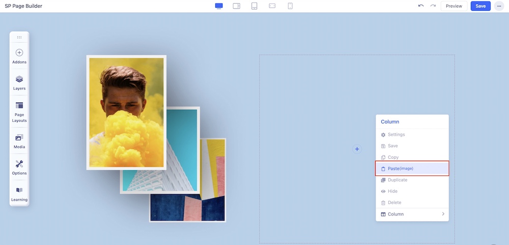
Task: Switch to tablet portrait device view
Action: click(254, 6)
